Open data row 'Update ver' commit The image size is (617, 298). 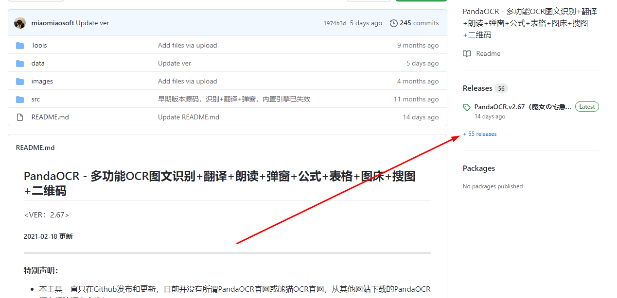tap(175, 63)
